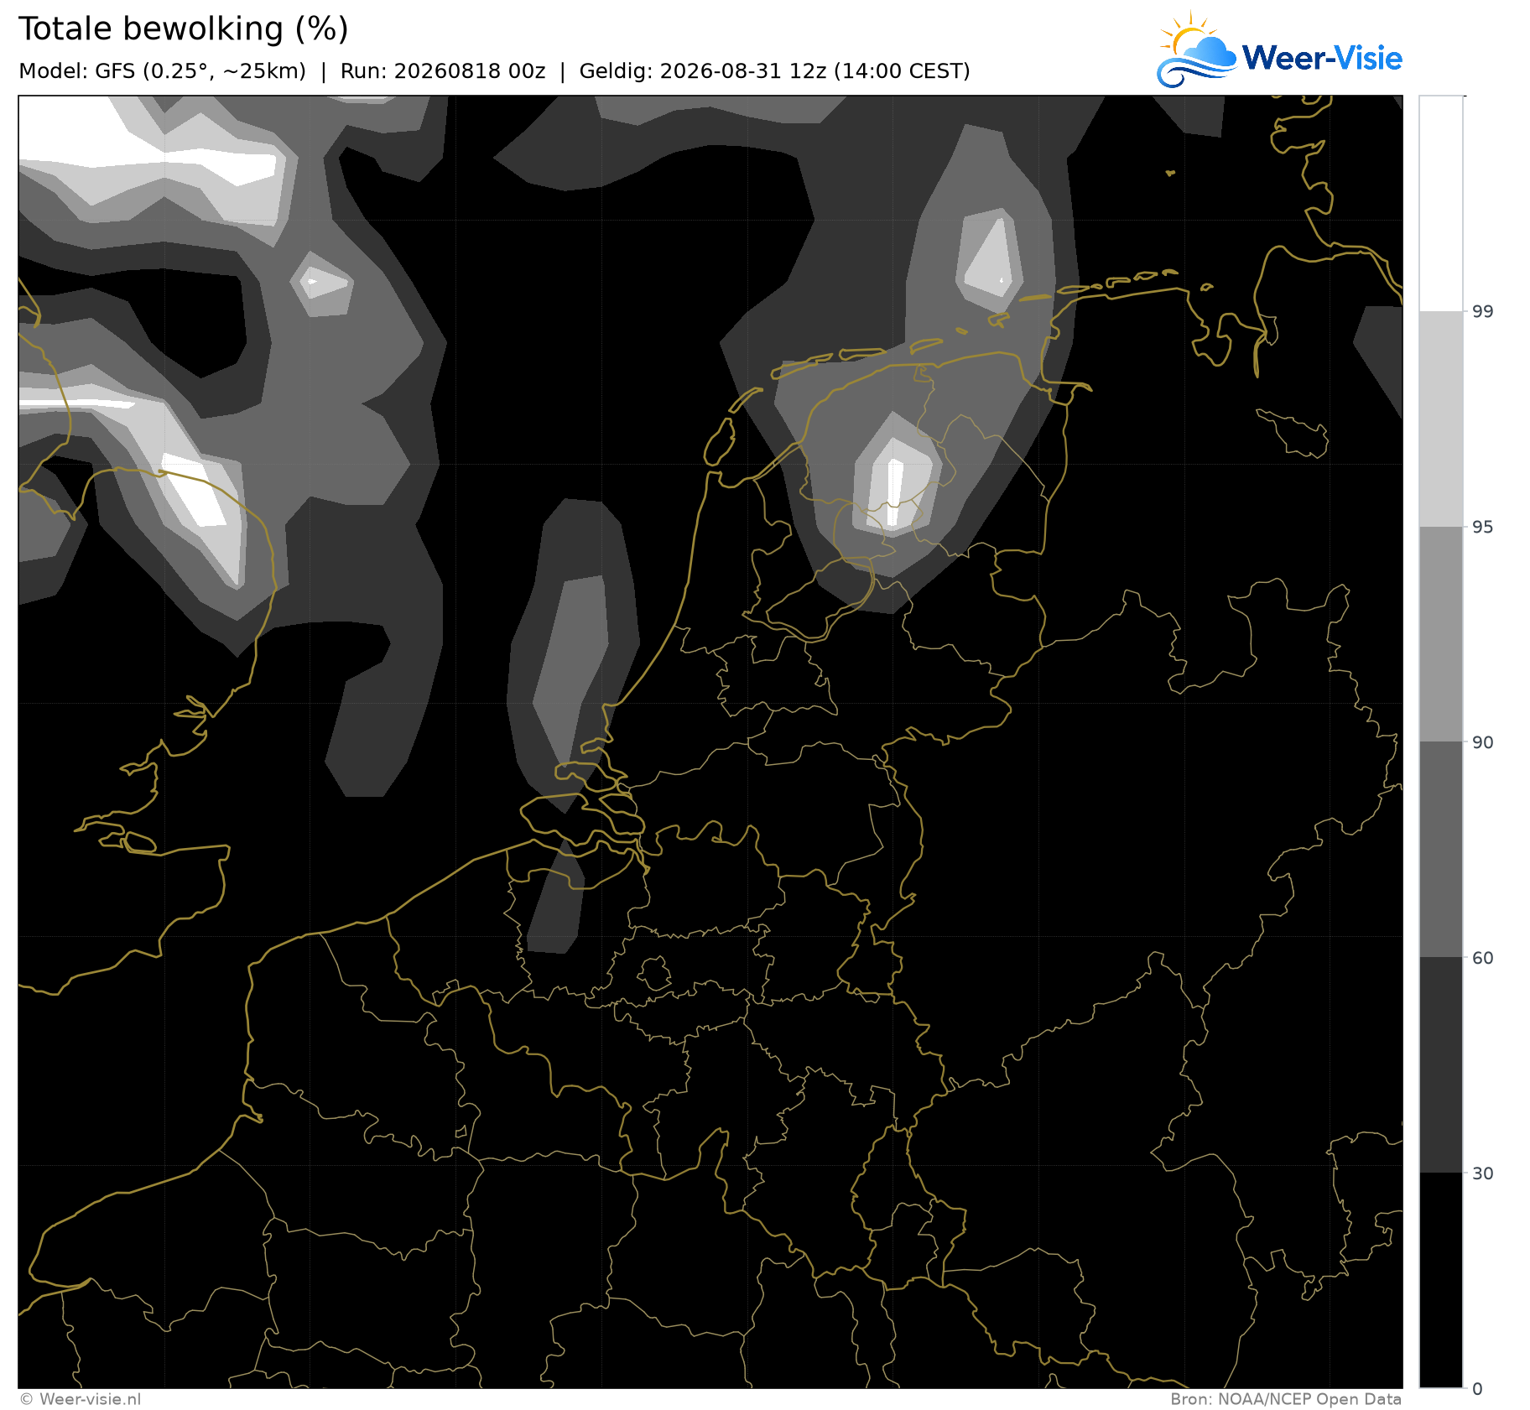Click the 30 tick label on colorbar
The image size is (1530, 1410).
[1483, 1173]
